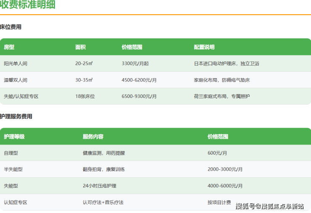
Task: Click the 按项目计费 price cell
Action: [219, 202]
